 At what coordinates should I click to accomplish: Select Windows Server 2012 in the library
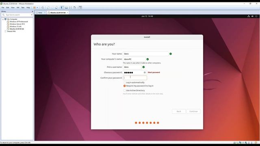coord(17,24)
